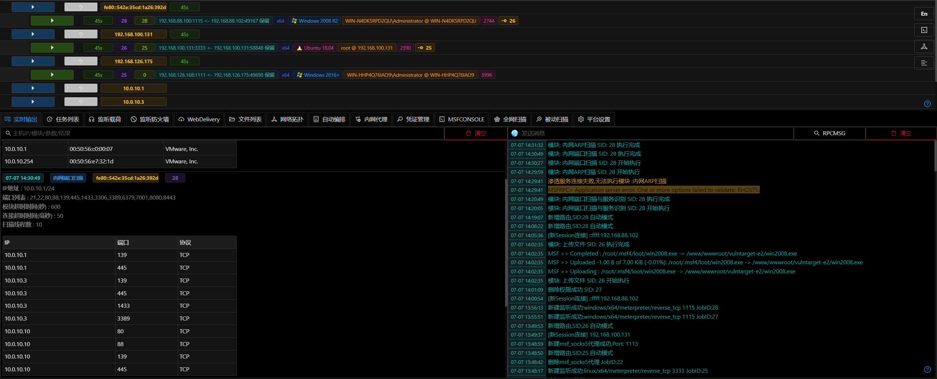Expand blue host menu for 10.0.10.3
The height and width of the screenshot is (379, 937).
[x=33, y=102]
